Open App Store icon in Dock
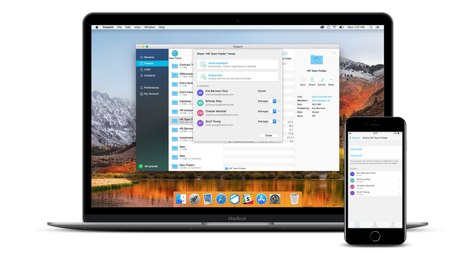Screen dimensions: 476x253 click(x=261, y=199)
